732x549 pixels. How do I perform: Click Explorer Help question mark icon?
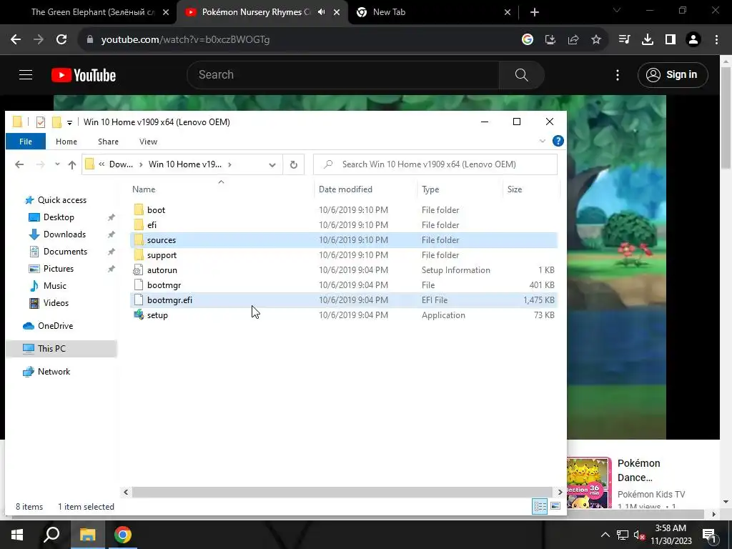coord(558,141)
